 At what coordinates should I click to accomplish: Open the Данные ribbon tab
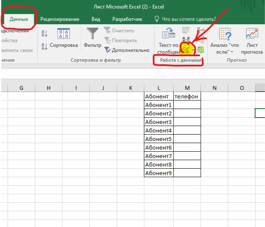tap(19, 19)
